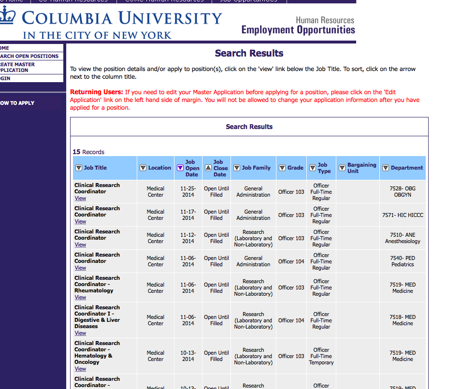Open Search Open Positions in left menu
Screen dimensions: 461x389
click(x=29, y=56)
